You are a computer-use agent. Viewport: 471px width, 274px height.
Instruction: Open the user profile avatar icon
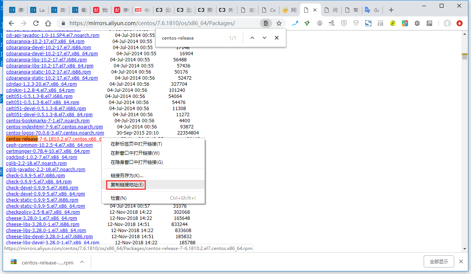pyautogui.click(x=447, y=23)
